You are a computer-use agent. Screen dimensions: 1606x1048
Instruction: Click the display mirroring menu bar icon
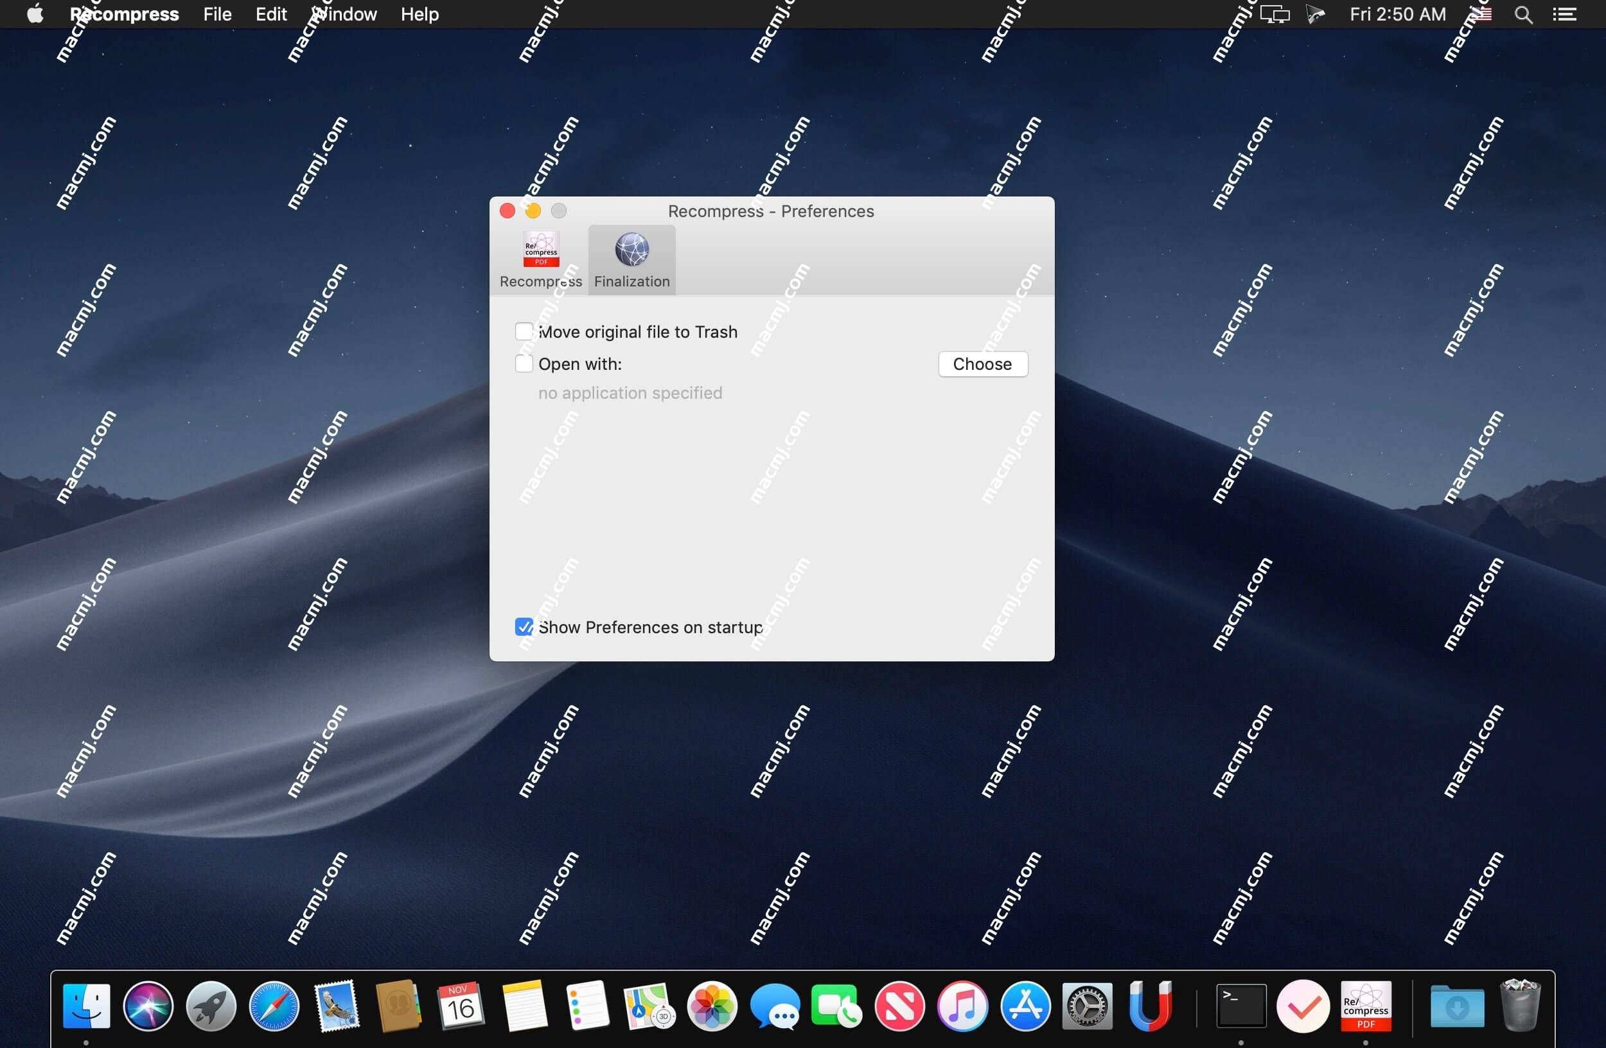pyautogui.click(x=1275, y=14)
